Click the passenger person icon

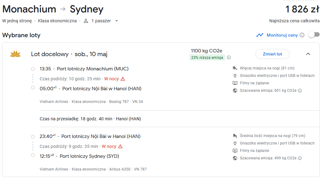pyautogui.click(x=86, y=21)
